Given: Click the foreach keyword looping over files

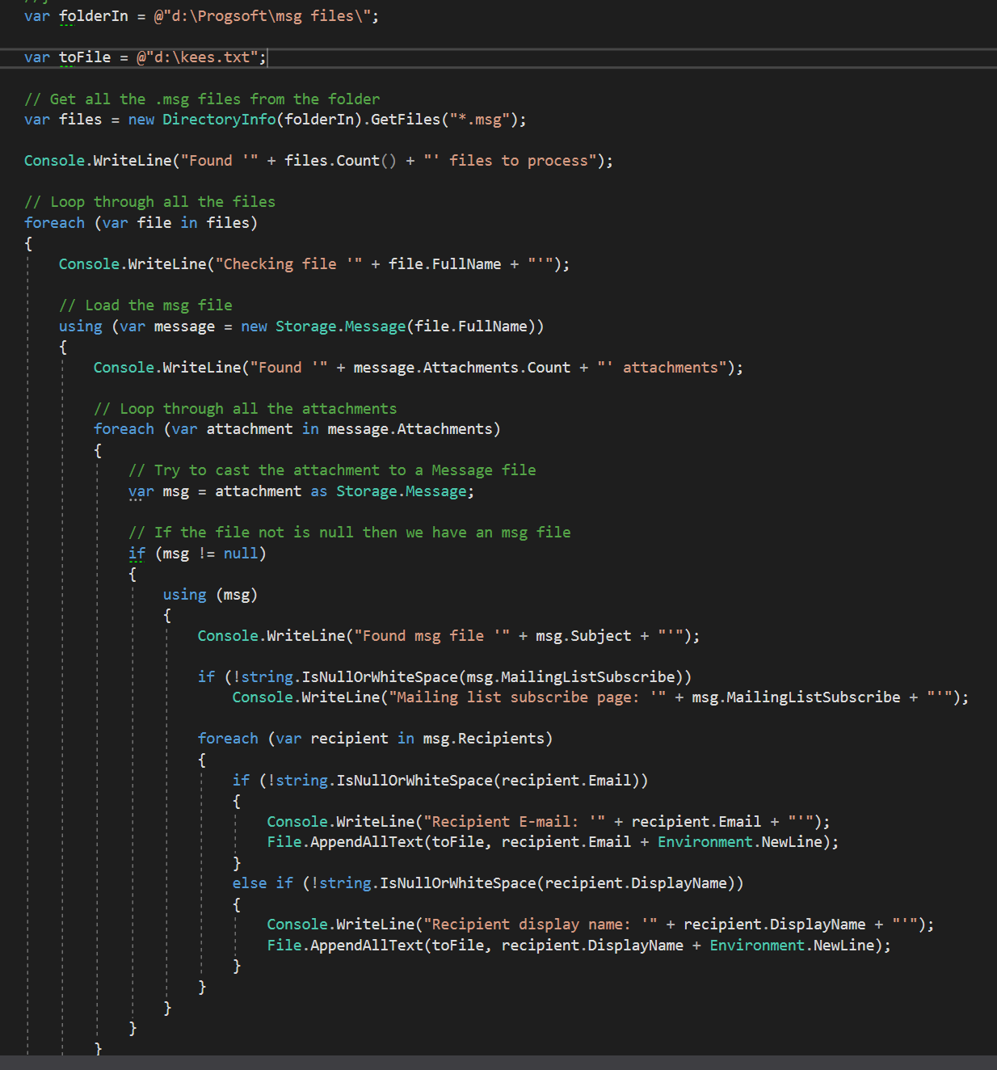Looking at the screenshot, I should 53,222.
